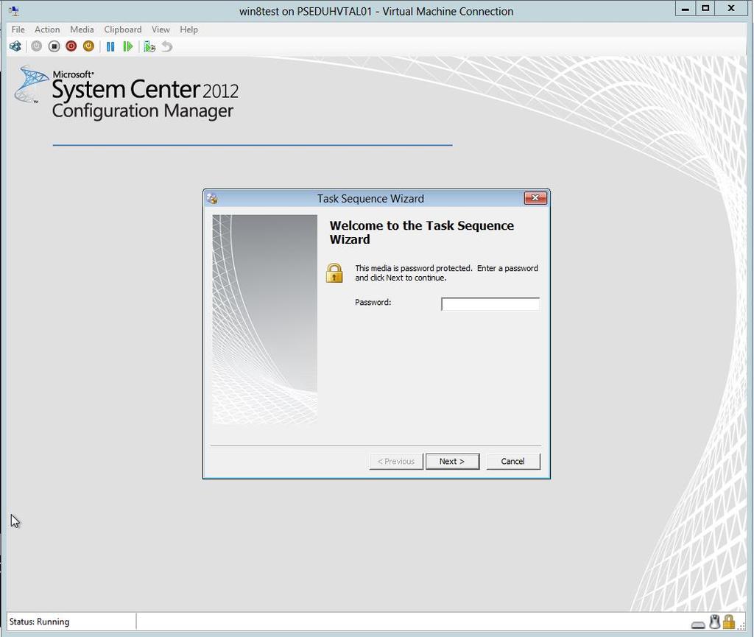Viewport: 754px width, 637px height.
Task: Reset the virtual machine (green play icon)
Action: (x=127, y=46)
